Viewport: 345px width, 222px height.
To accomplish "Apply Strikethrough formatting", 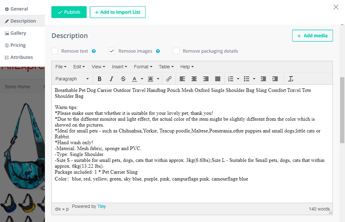I will (x=123, y=79).
